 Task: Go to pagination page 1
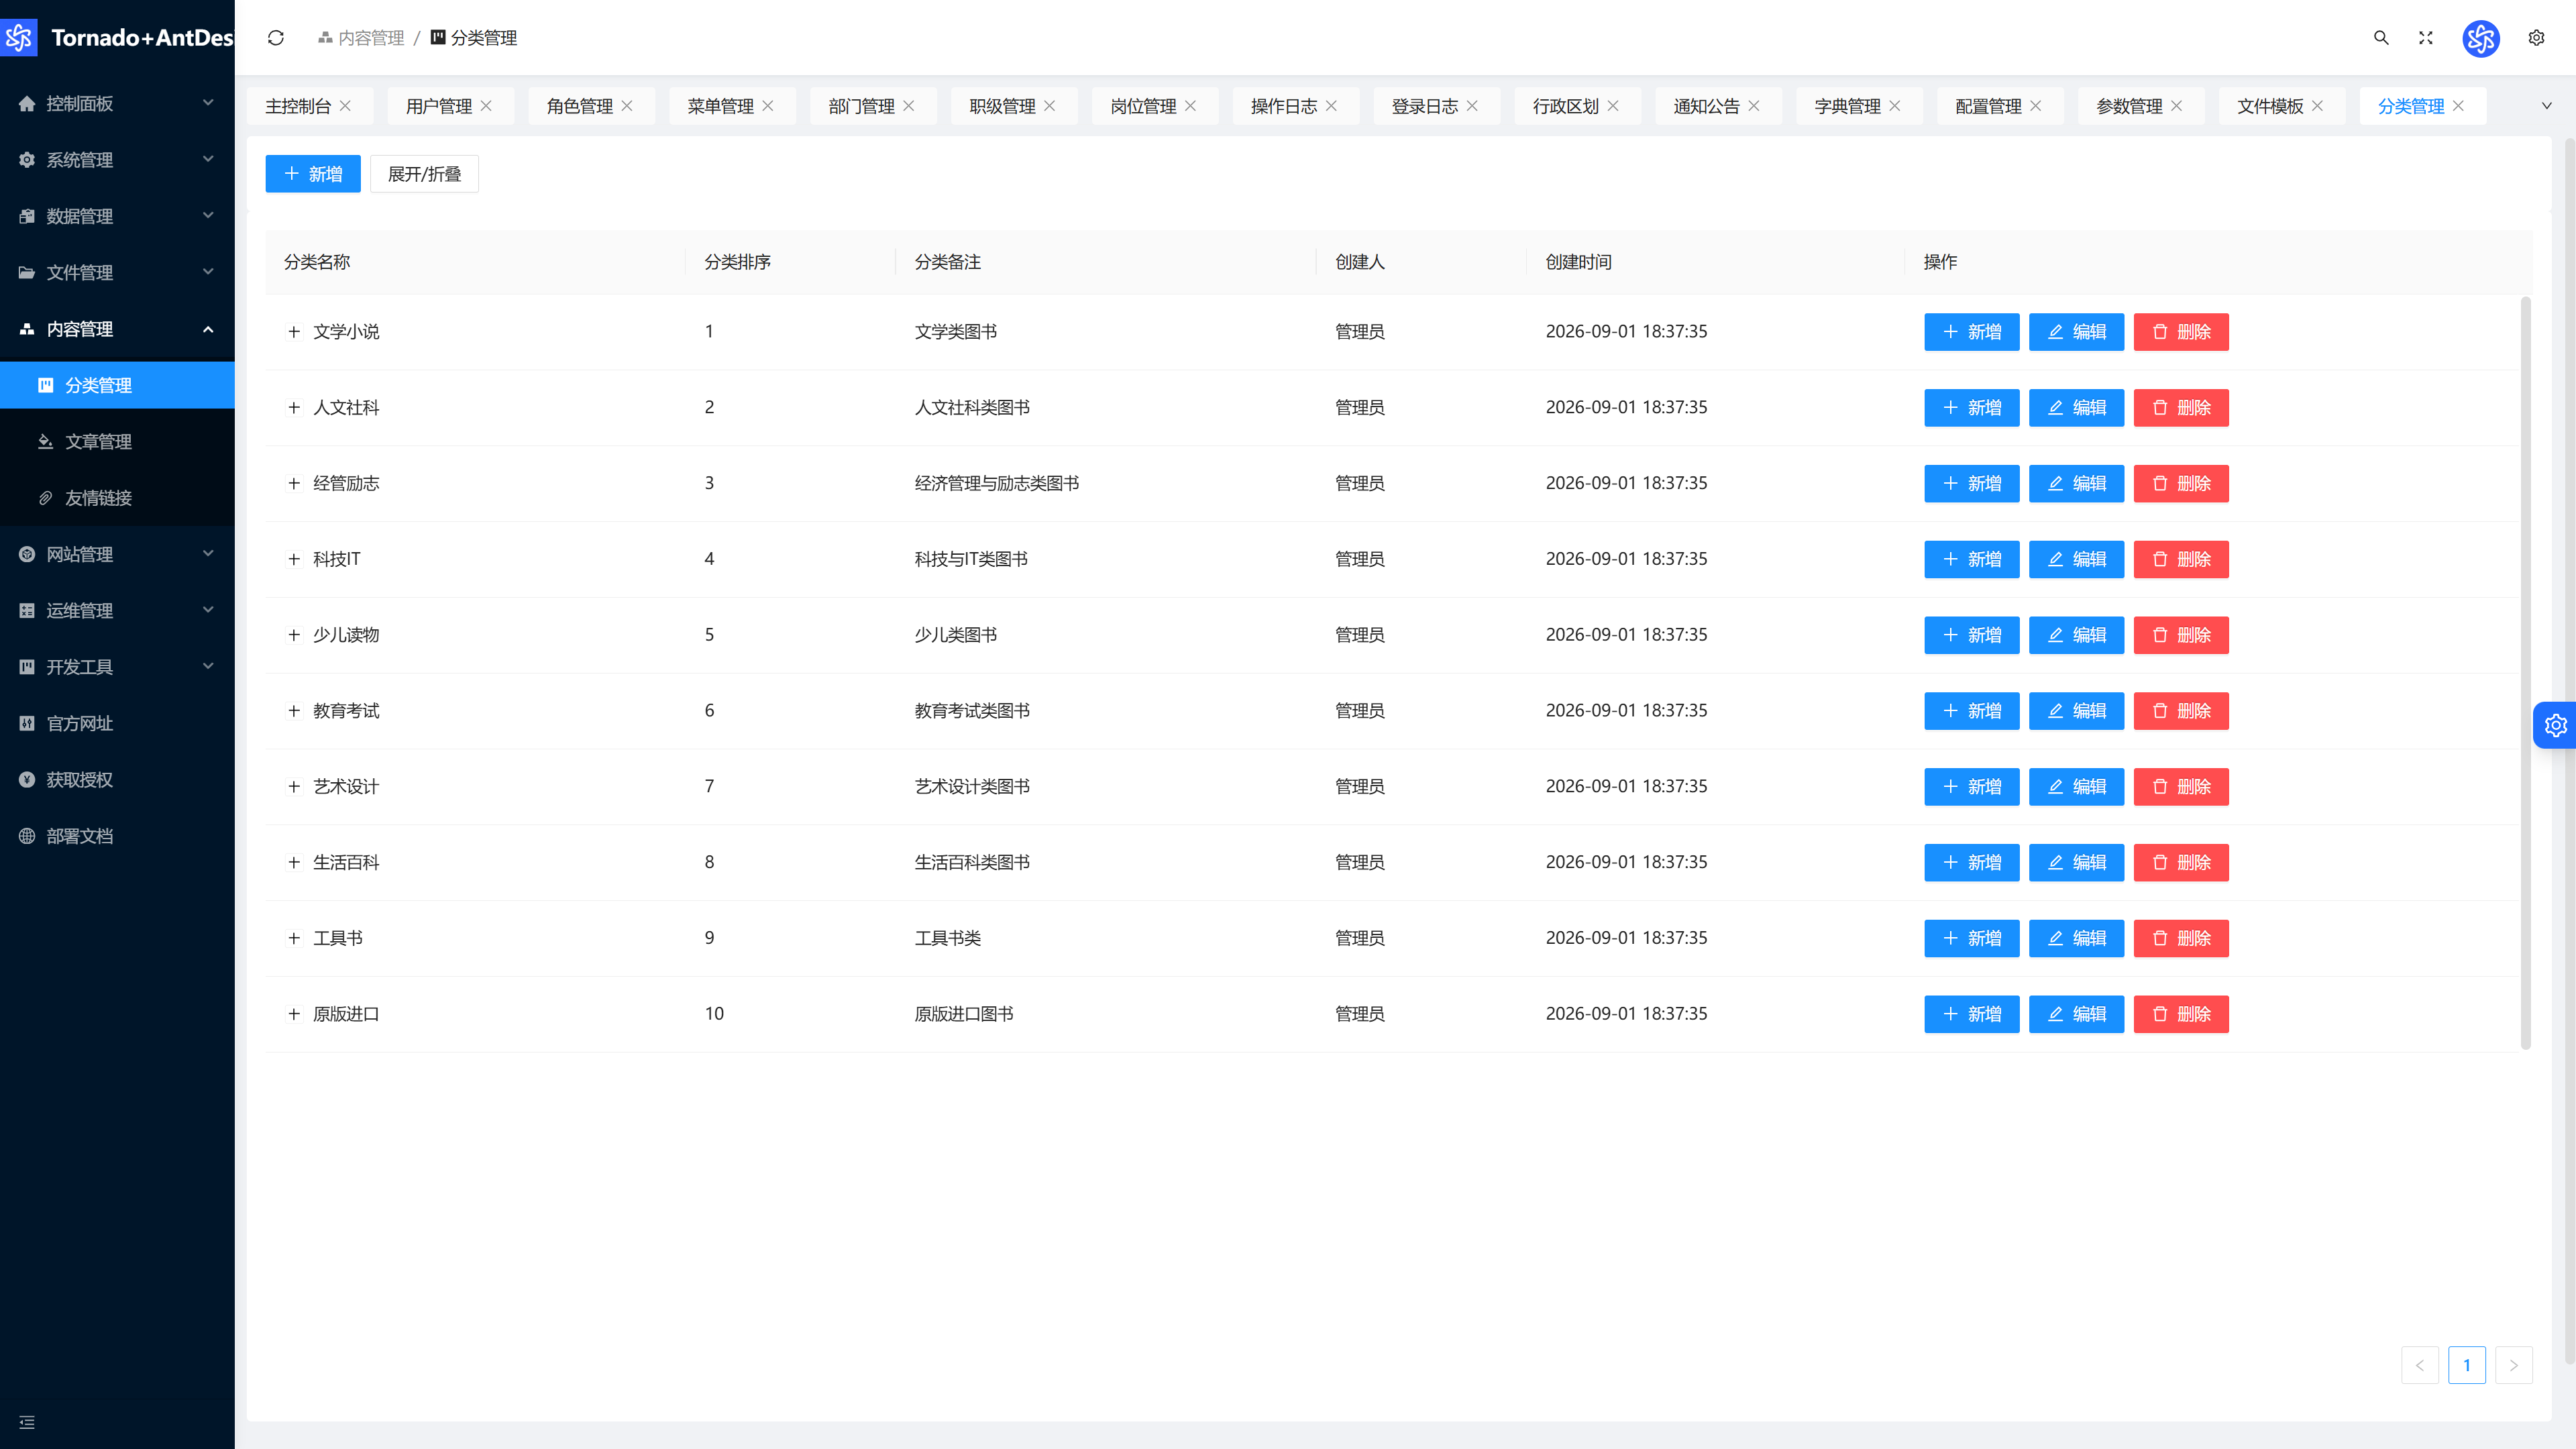tap(2467, 1365)
